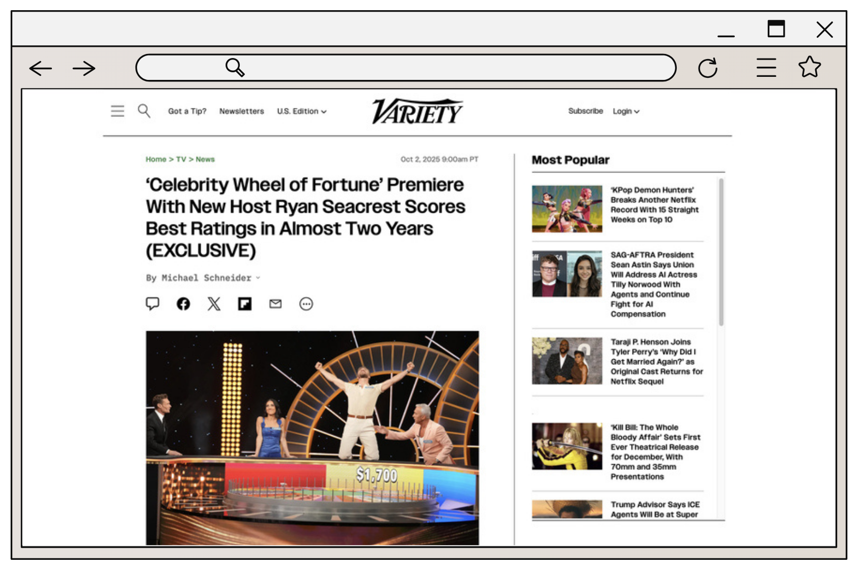Screen dimensions: 858x570
Task: Expand the Login dropdown
Action: pos(626,111)
